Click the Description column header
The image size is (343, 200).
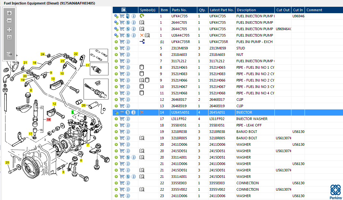click(255, 10)
